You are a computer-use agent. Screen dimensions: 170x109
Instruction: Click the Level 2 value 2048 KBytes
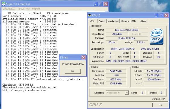point(154,79)
